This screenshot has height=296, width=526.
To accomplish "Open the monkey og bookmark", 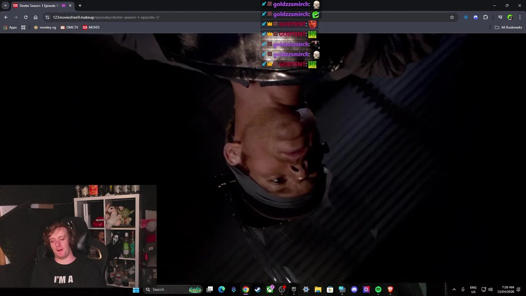I will pos(45,27).
